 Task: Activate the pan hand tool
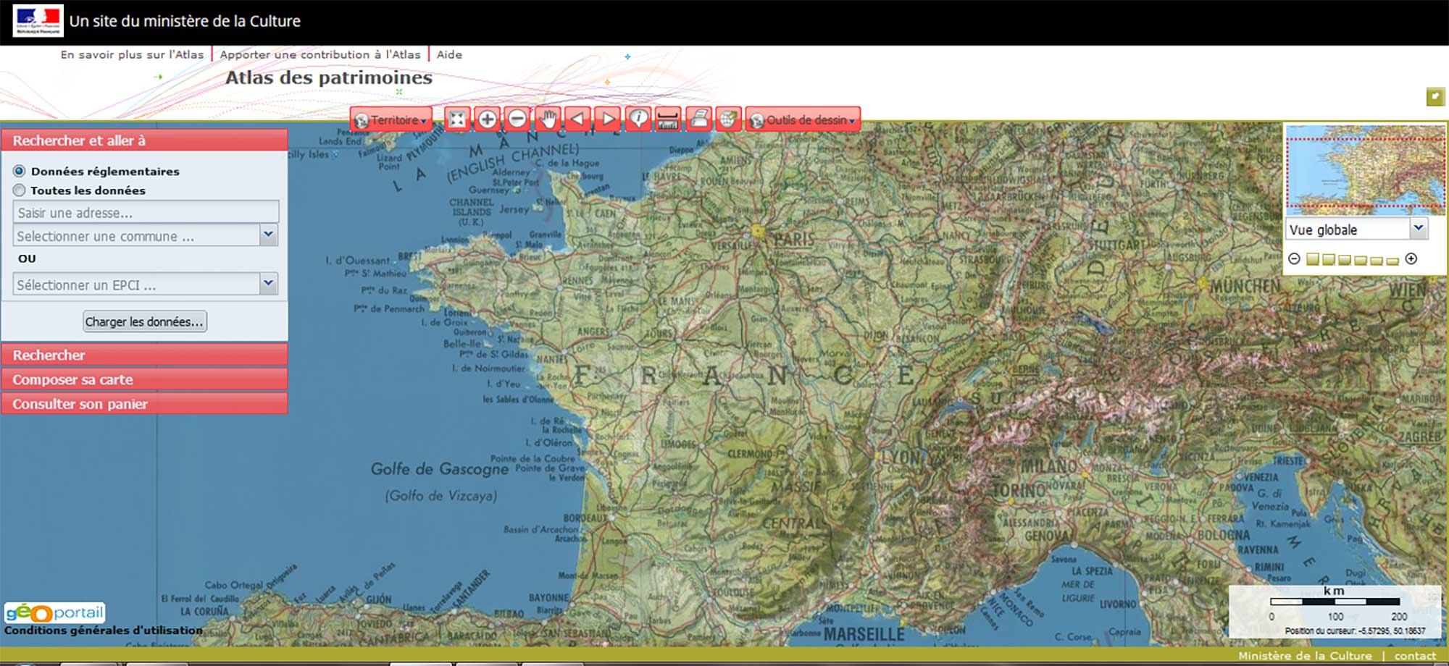coord(548,119)
